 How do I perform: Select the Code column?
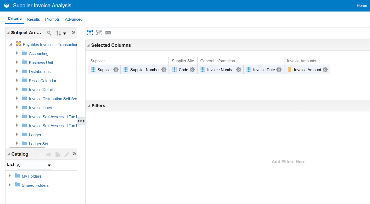183,70
